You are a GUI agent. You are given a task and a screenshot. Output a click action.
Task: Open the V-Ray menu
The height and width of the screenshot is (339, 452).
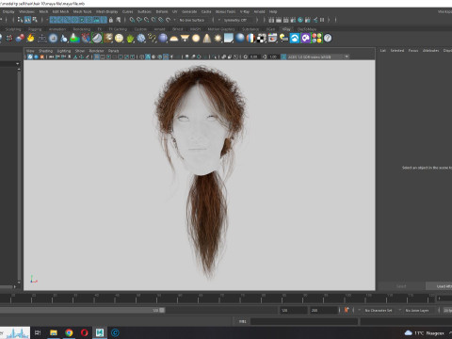(x=245, y=11)
